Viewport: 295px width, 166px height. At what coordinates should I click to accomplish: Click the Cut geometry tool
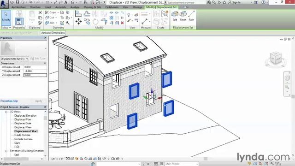(49, 18)
